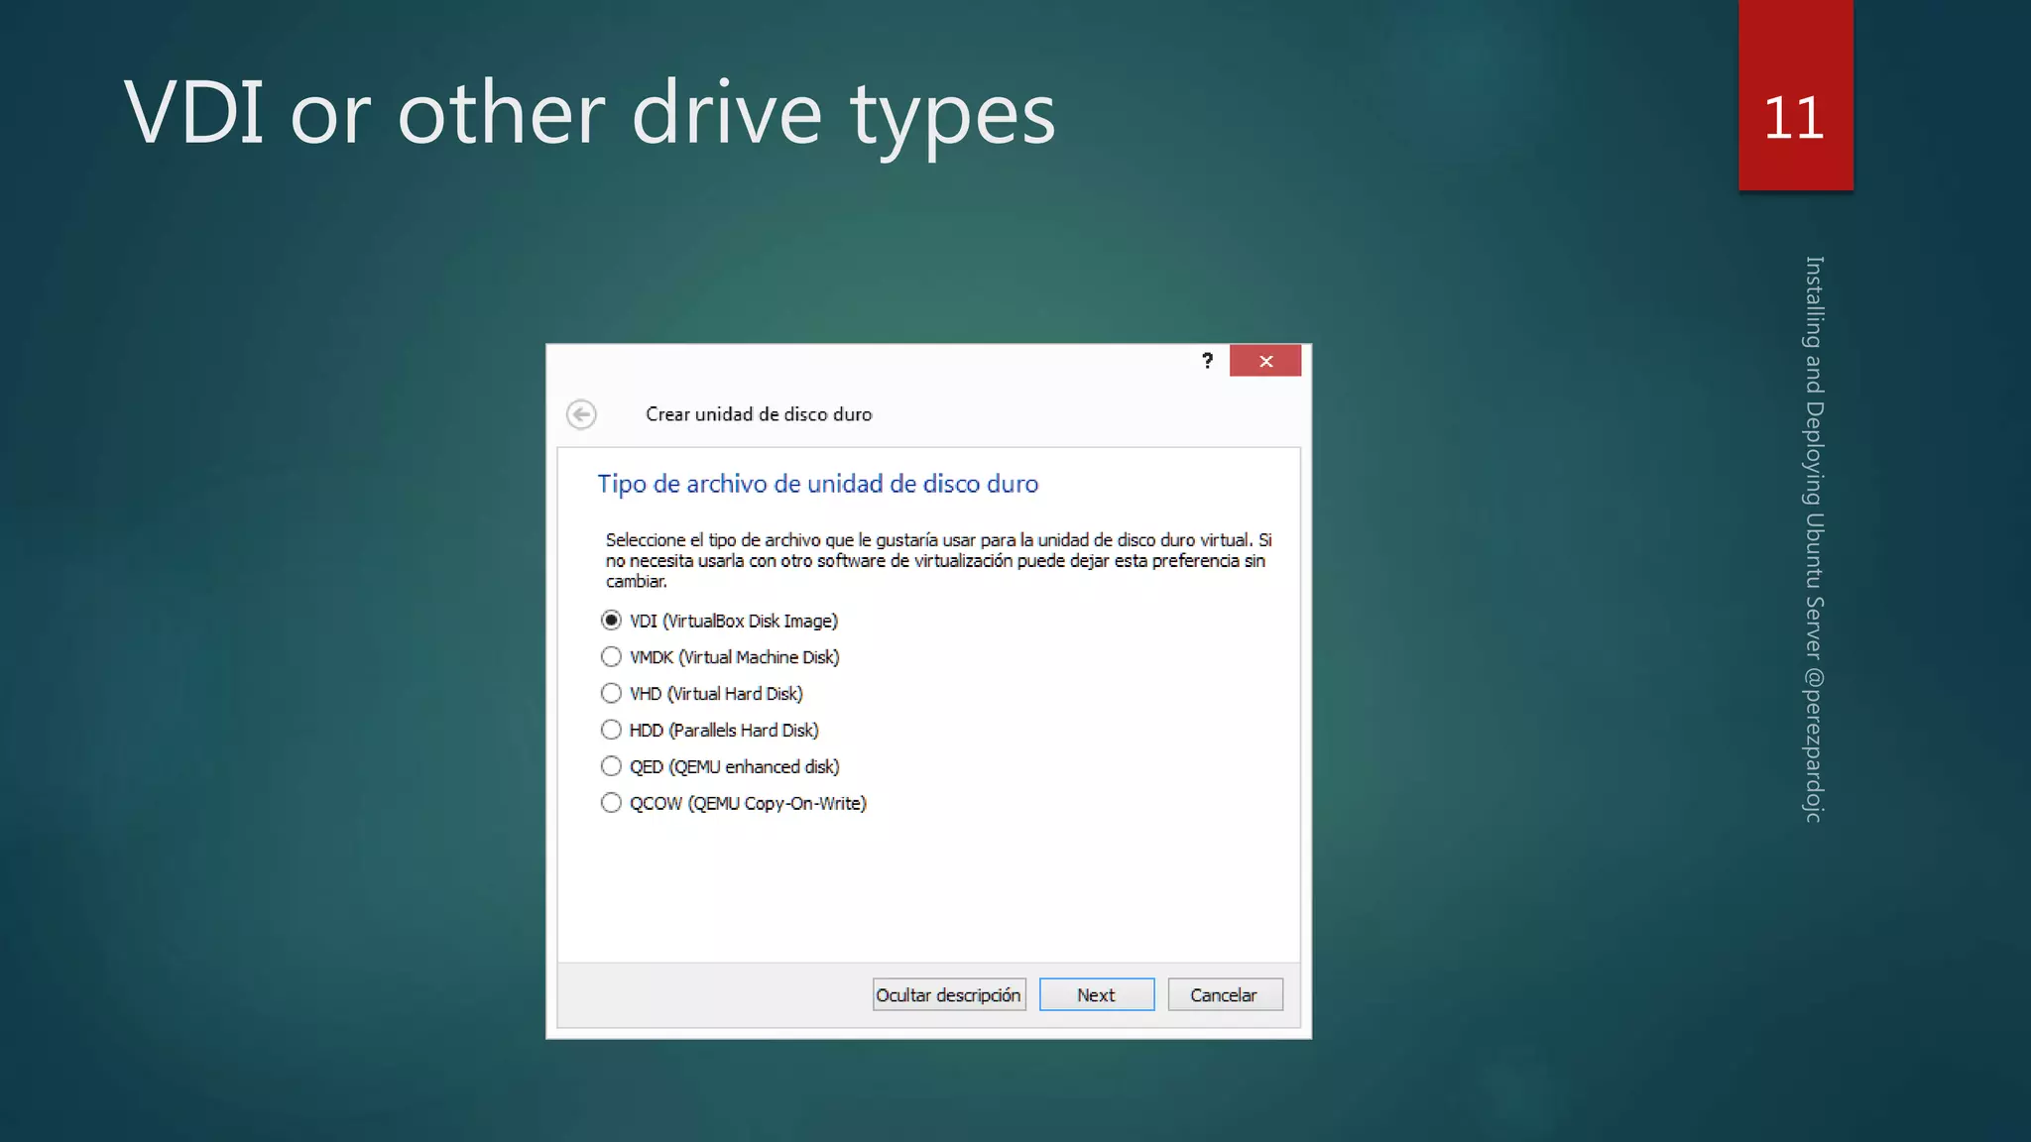Viewport: 2031px width, 1142px height.
Task: Click the question mark help icon
Action: pyautogui.click(x=1207, y=361)
